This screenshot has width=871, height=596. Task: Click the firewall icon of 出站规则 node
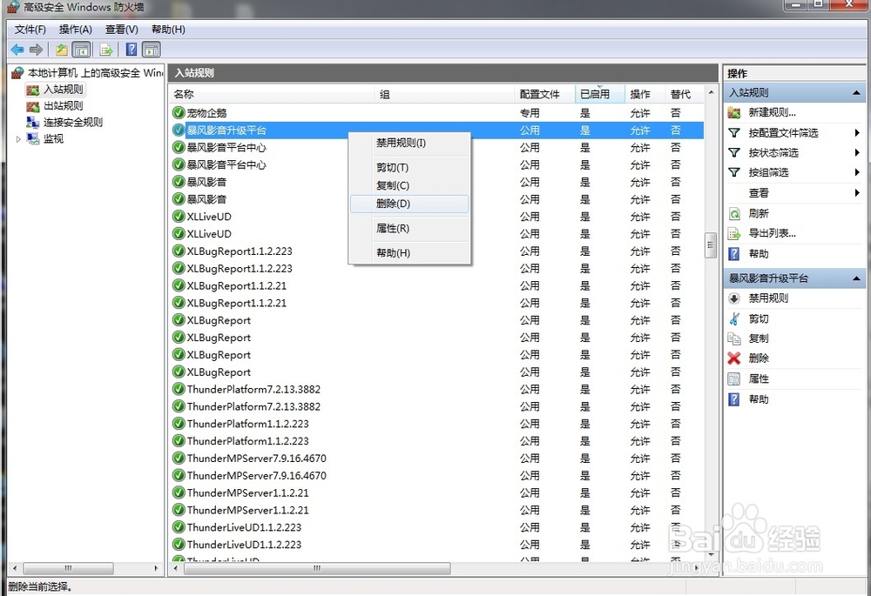coord(33,106)
